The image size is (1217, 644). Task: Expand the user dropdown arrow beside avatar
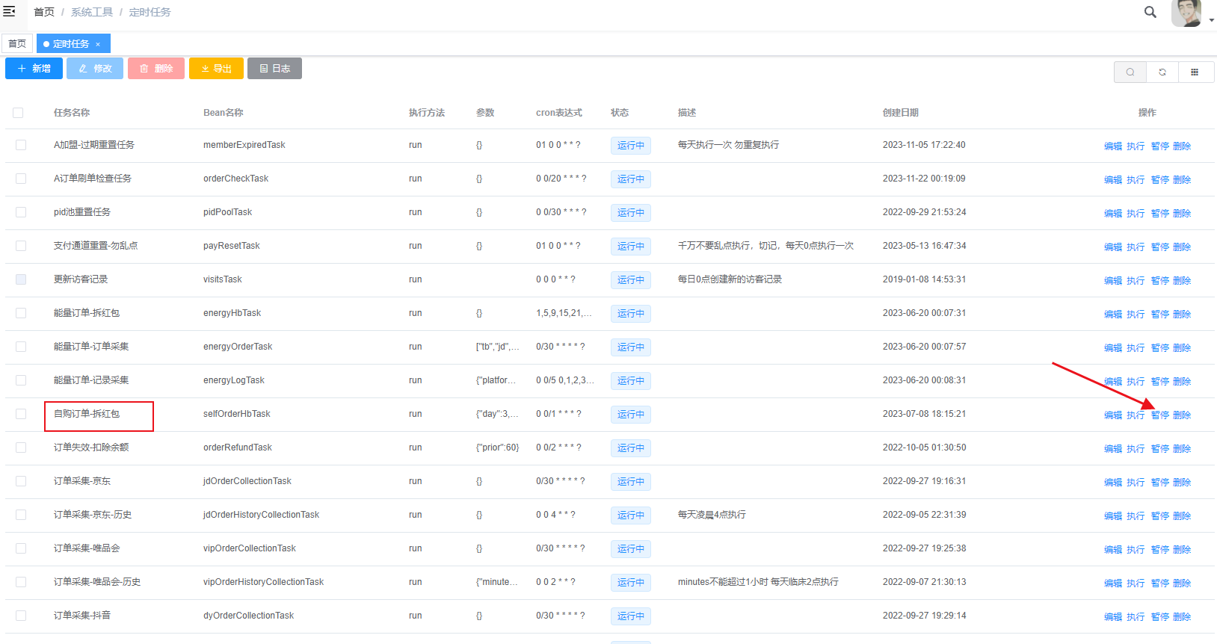(1211, 20)
